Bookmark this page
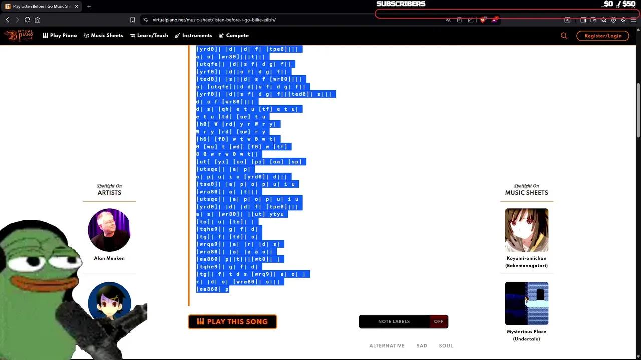Viewport: 641px width, 360px height. pos(132,20)
